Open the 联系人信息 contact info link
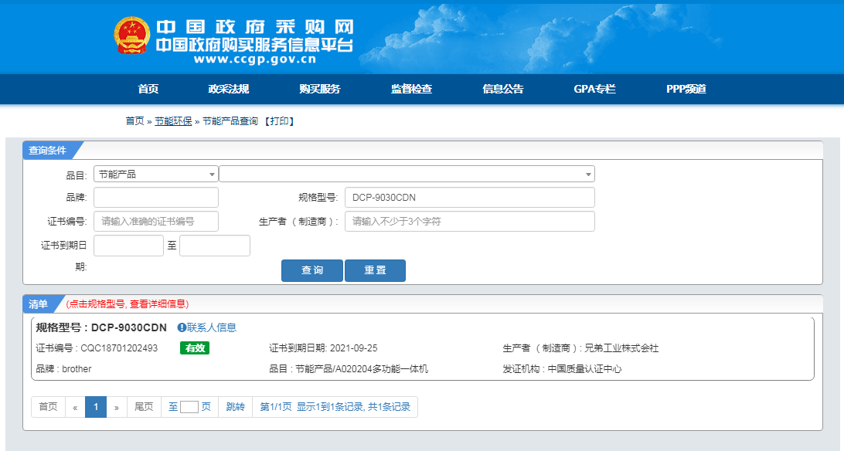The width and height of the screenshot is (844, 451). pos(212,327)
